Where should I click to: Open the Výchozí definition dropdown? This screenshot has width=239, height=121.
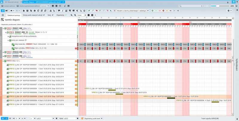48,6
